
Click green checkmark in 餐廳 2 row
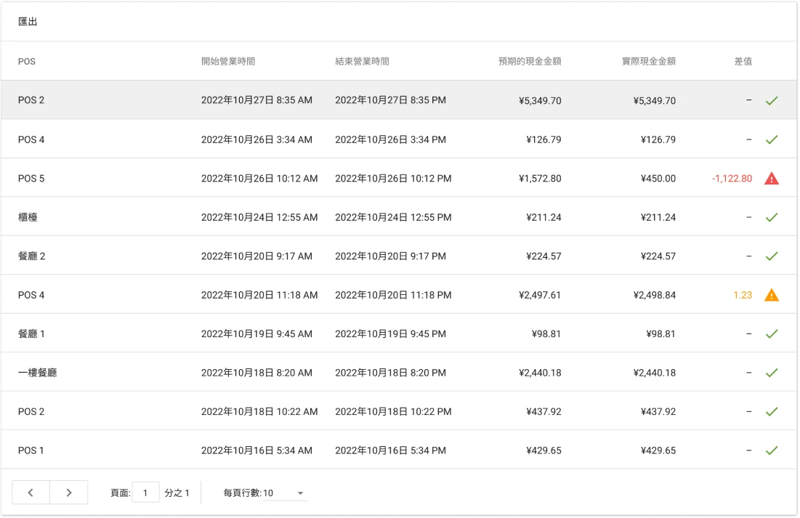click(x=771, y=256)
